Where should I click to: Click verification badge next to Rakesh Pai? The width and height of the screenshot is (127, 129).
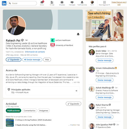pyautogui.click(x=22, y=40)
